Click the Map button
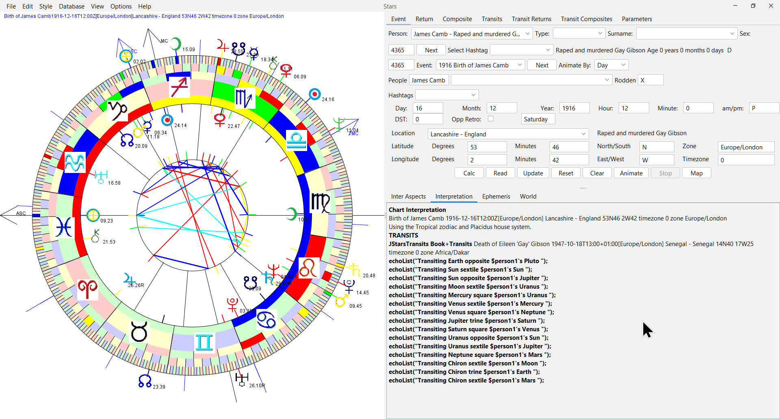Image resolution: width=780 pixels, height=419 pixels. pos(696,173)
